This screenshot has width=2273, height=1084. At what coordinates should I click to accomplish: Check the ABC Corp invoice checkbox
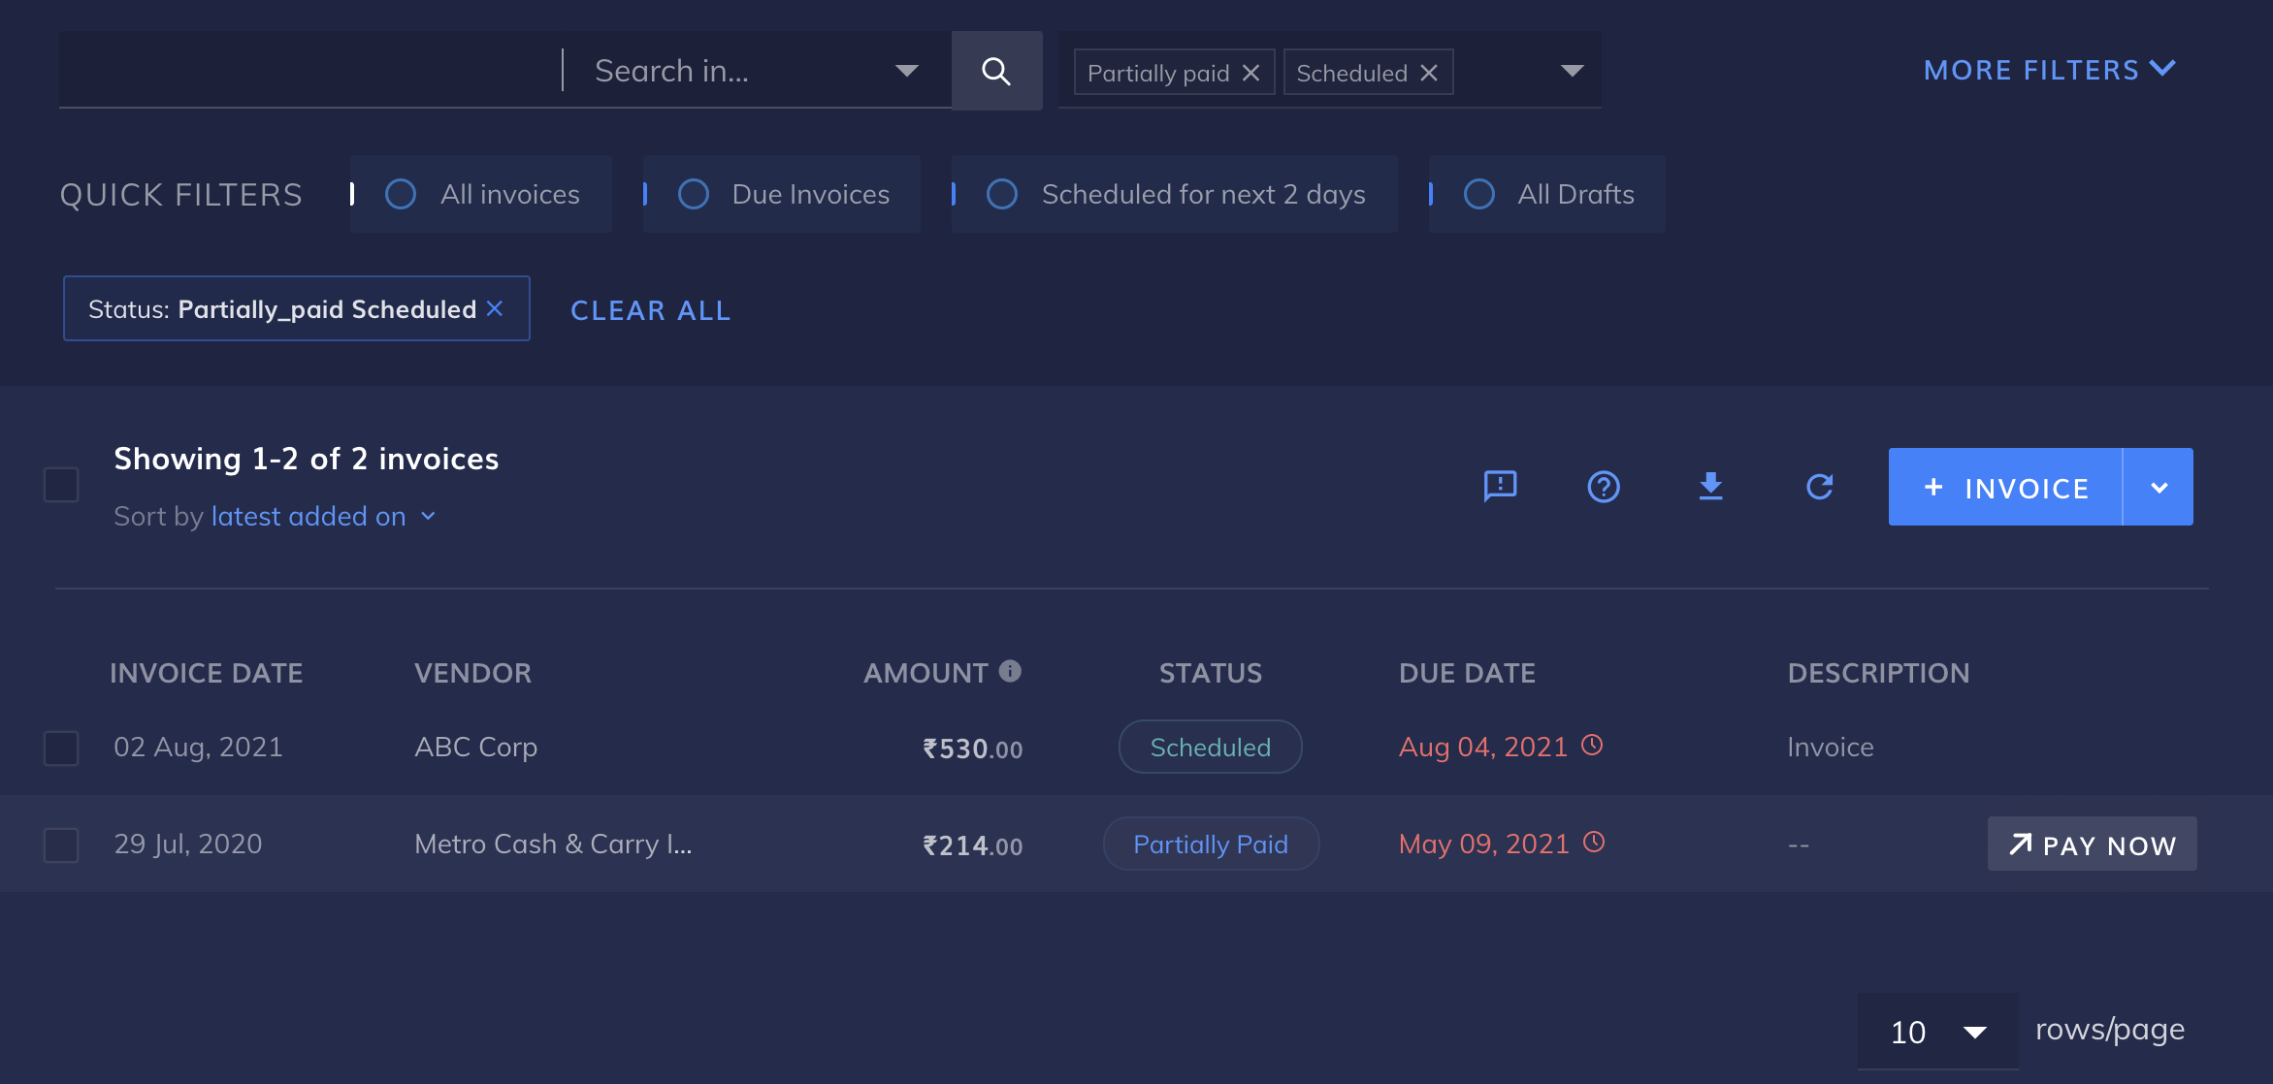click(x=61, y=748)
